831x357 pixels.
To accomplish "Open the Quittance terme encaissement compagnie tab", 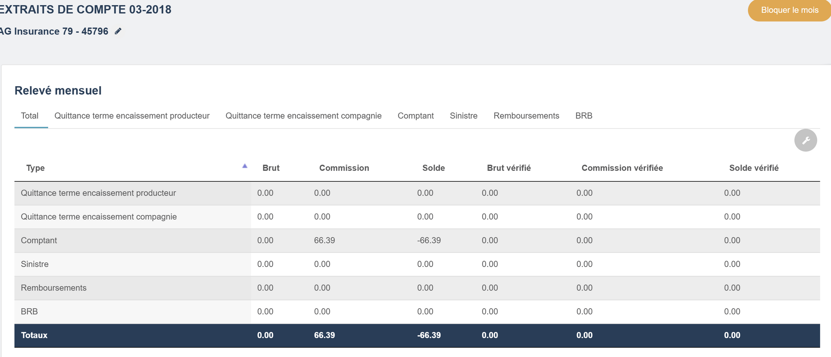I will (x=304, y=116).
